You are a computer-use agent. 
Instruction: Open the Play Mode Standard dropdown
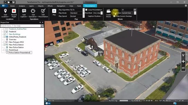[83, 13]
